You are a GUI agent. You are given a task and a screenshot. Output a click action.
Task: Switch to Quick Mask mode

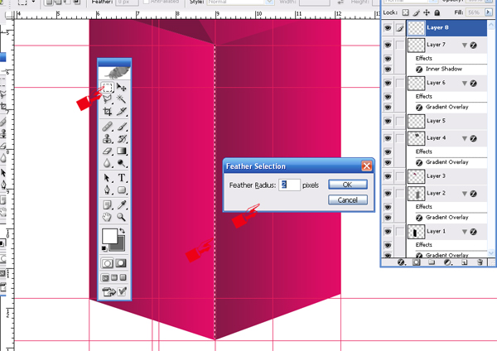(x=121, y=263)
